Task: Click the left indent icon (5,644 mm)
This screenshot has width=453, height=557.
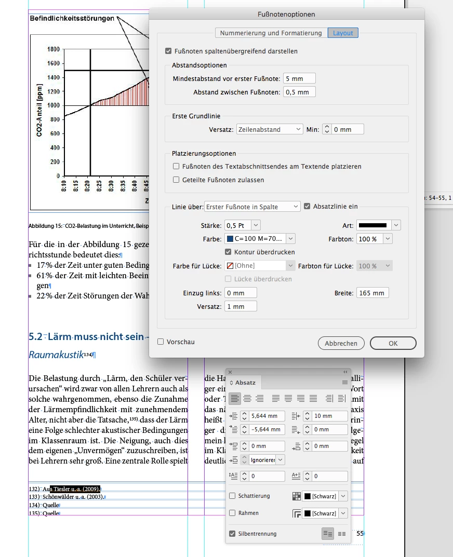Action: pos(233,416)
